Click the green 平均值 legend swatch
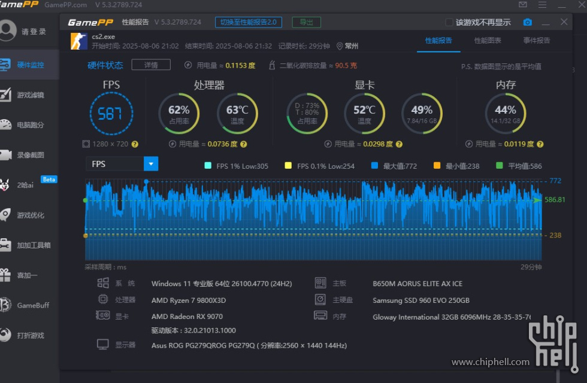 click(x=499, y=165)
